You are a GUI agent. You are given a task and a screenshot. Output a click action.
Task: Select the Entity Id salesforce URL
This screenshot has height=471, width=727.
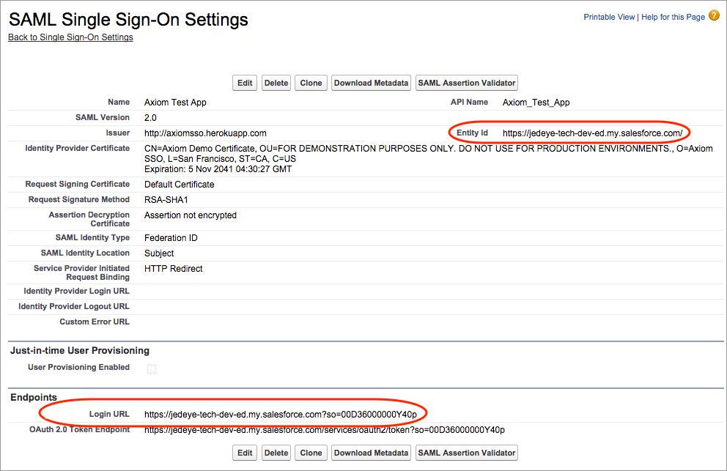pos(593,133)
